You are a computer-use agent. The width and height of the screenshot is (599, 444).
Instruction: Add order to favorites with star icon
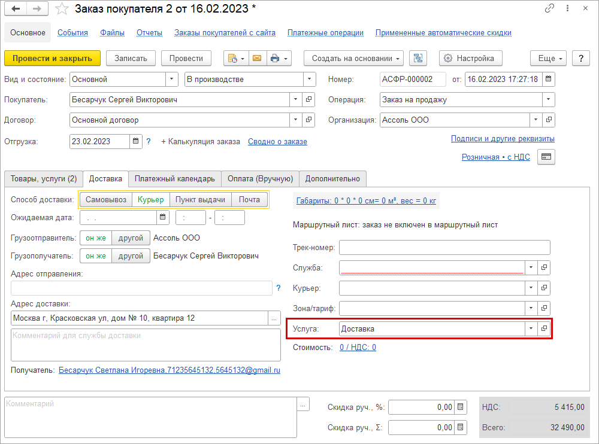pyautogui.click(x=62, y=8)
